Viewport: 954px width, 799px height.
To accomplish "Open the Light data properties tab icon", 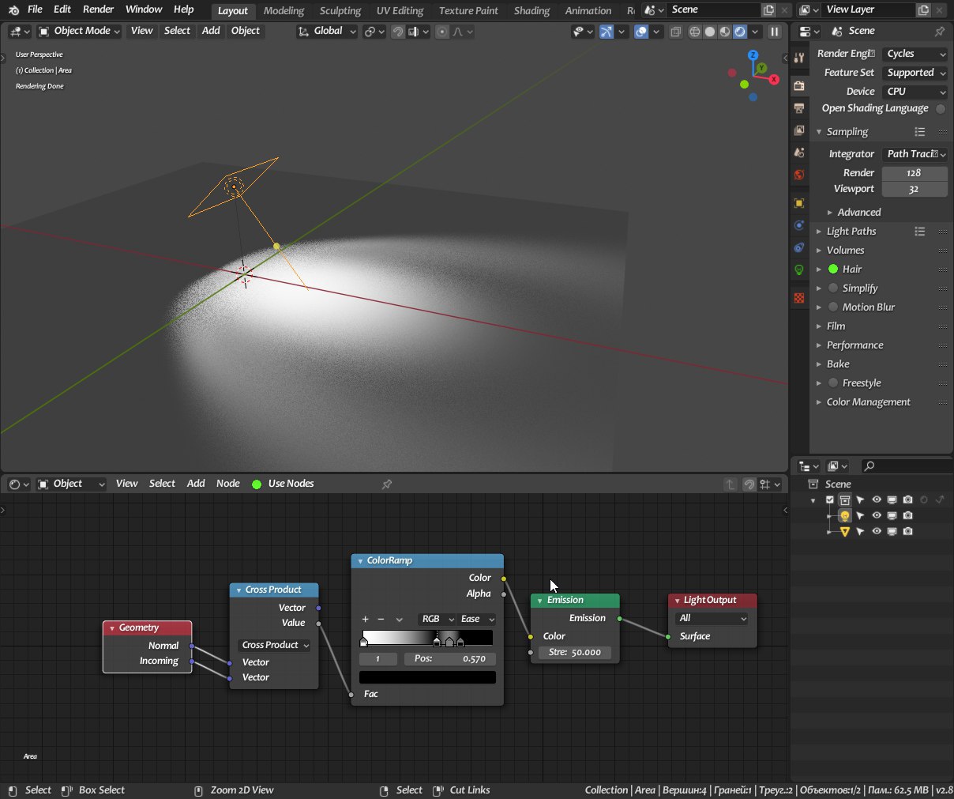I will click(x=799, y=269).
